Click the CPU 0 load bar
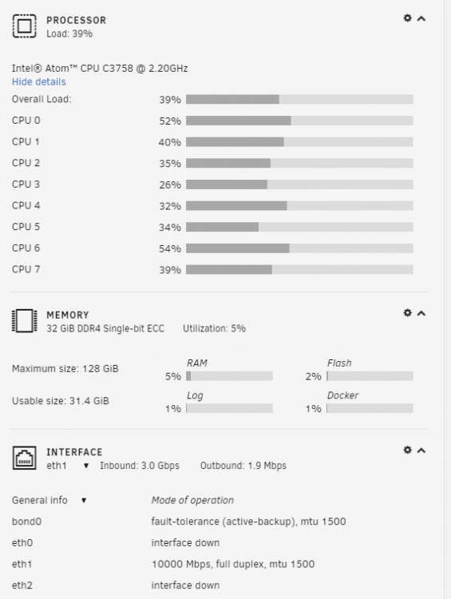The height and width of the screenshot is (599, 451). (299, 121)
